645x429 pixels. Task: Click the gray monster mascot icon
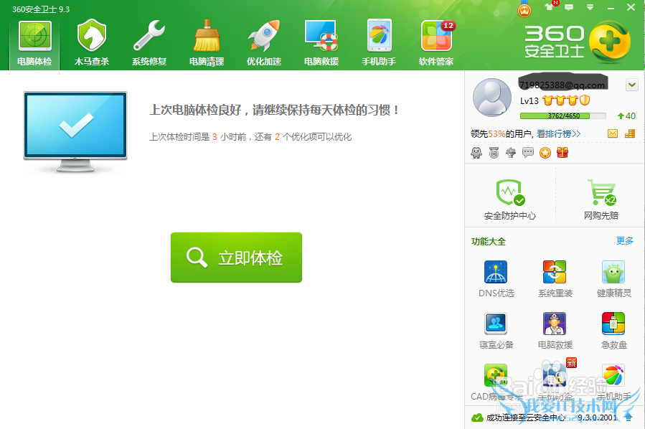coord(476,153)
